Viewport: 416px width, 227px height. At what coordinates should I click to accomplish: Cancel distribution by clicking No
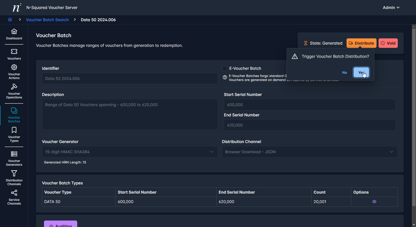[345, 73]
